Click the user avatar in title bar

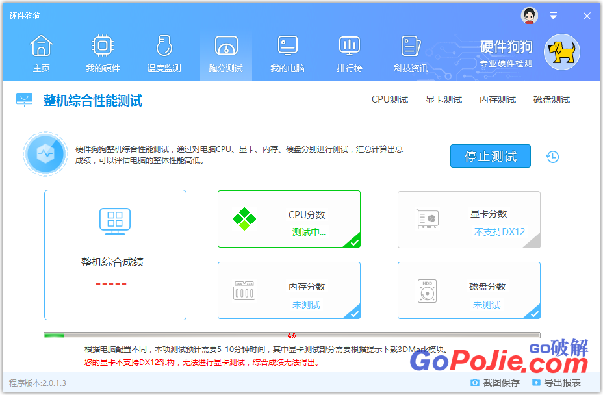(x=530, y=16)
